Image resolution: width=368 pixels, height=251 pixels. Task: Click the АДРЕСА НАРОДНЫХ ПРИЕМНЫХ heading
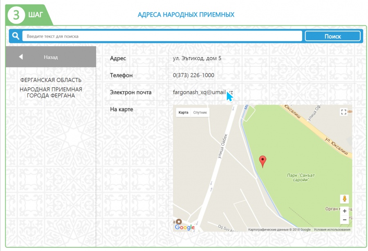186,15
